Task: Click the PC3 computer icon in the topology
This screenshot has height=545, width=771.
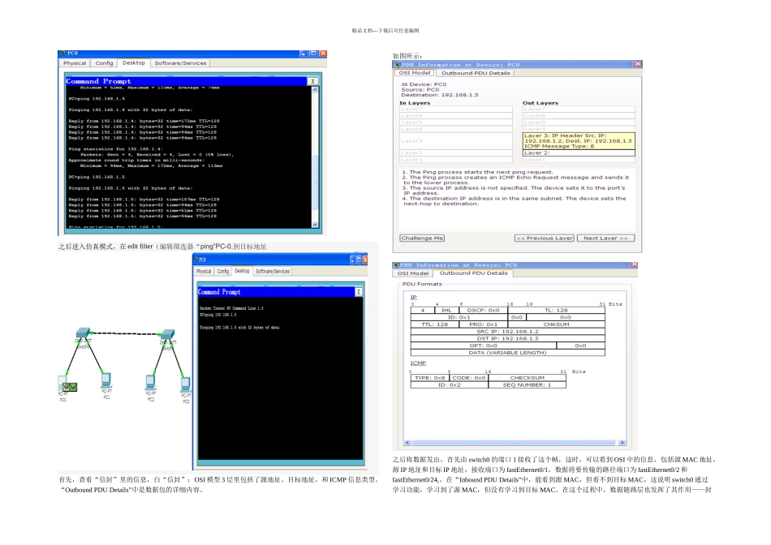Action: click(x=185, y=384)
